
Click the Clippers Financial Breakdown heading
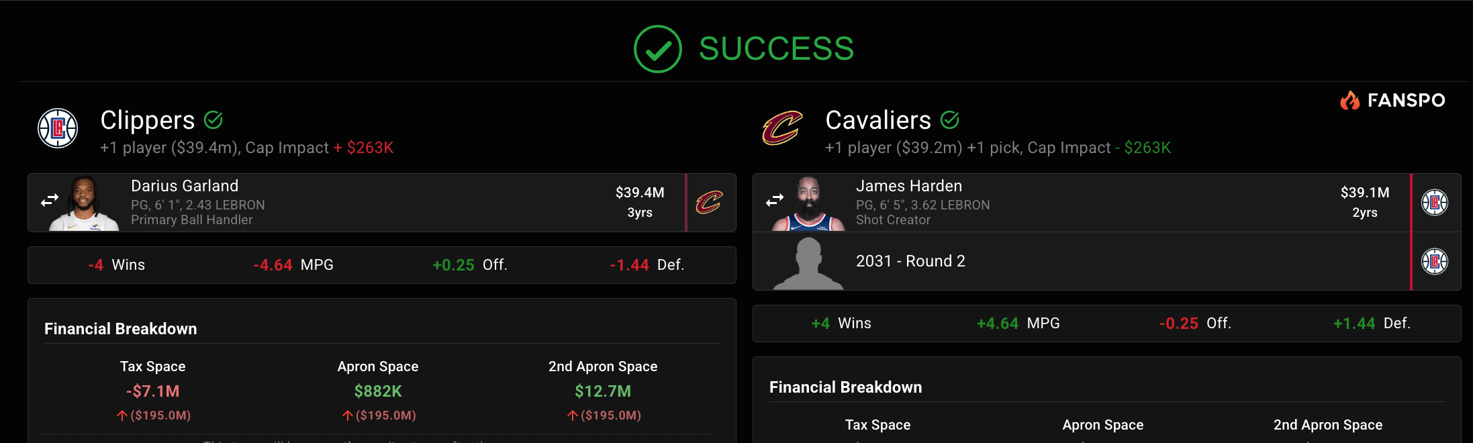click(x=121, y=329)
